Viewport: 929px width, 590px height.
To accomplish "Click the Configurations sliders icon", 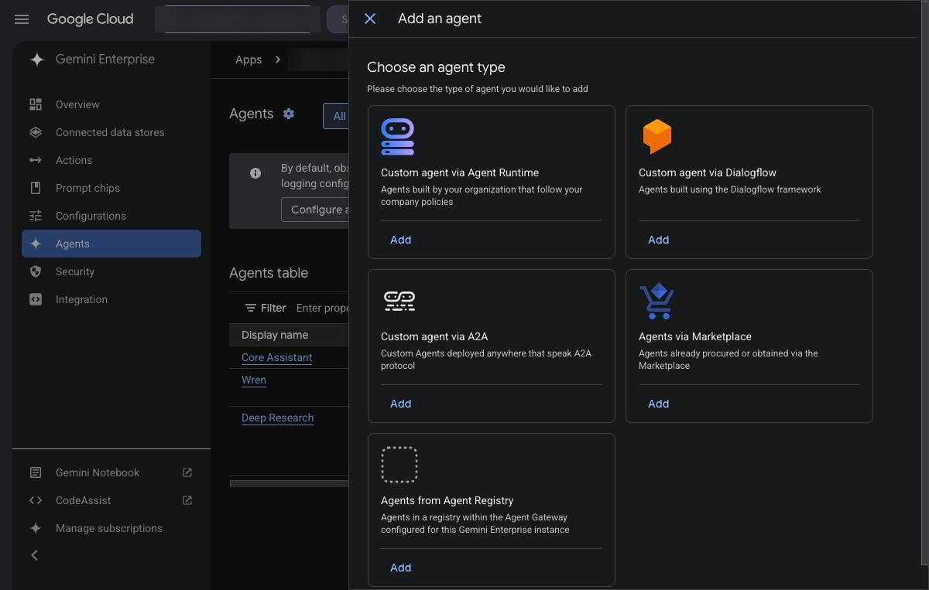I will point(36,216).
